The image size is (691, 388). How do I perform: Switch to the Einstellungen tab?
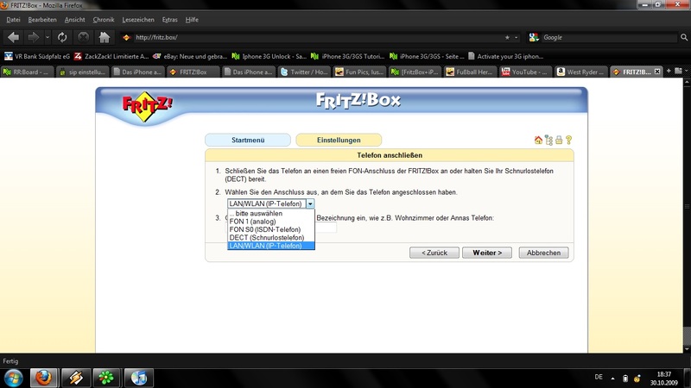coord(339,140)
